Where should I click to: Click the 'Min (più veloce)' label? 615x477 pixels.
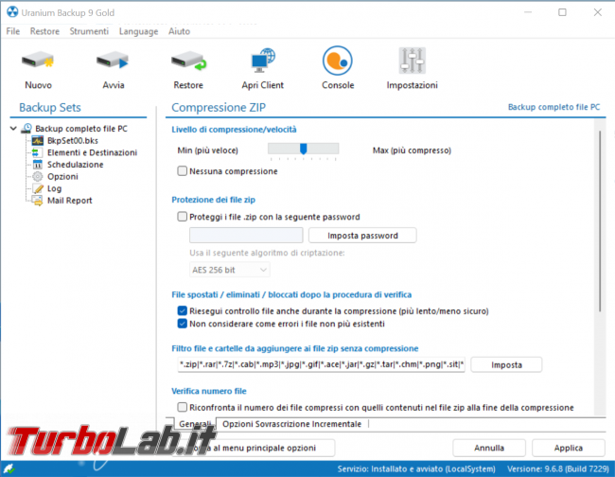point(207,150)
